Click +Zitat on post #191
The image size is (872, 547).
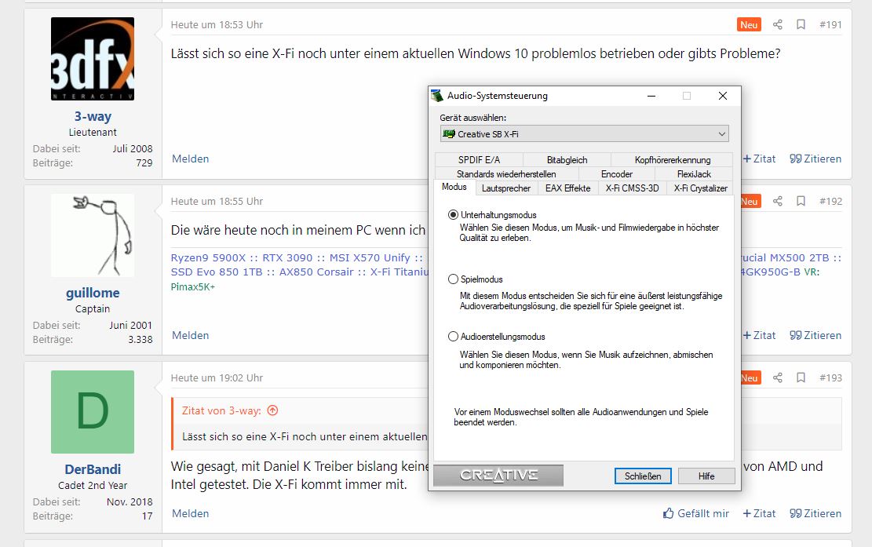[x=759, y=159]
